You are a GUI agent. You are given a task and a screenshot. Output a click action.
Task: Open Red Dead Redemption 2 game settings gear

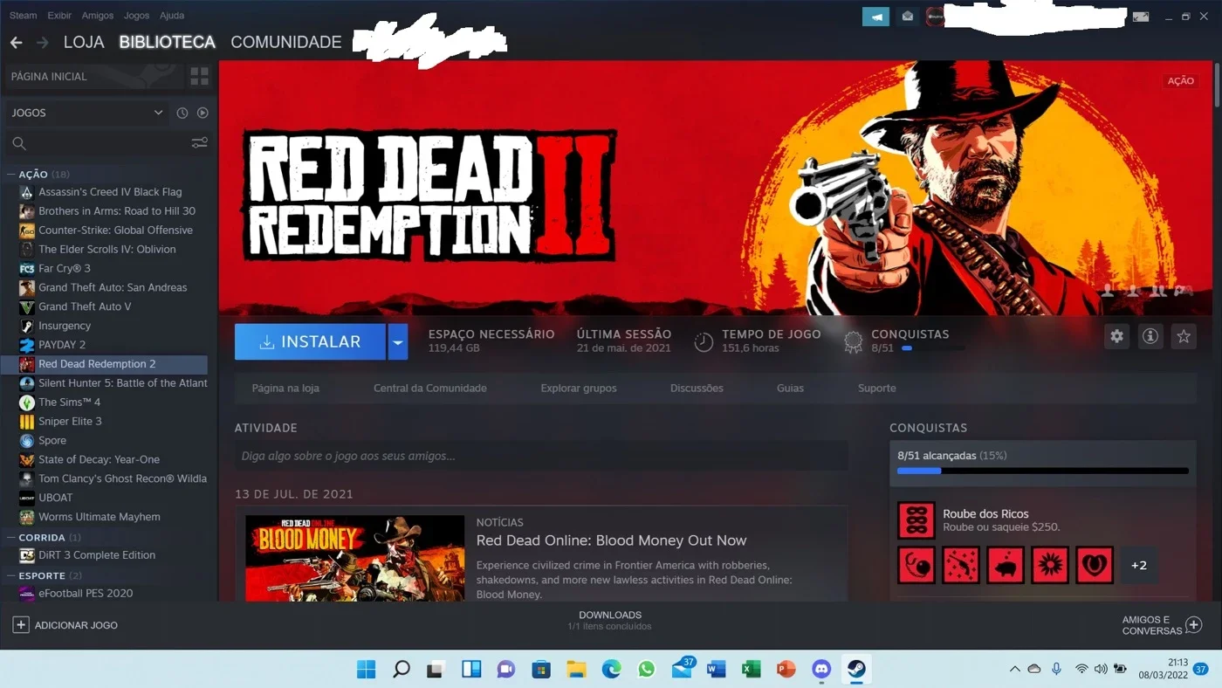(1116, 336)
